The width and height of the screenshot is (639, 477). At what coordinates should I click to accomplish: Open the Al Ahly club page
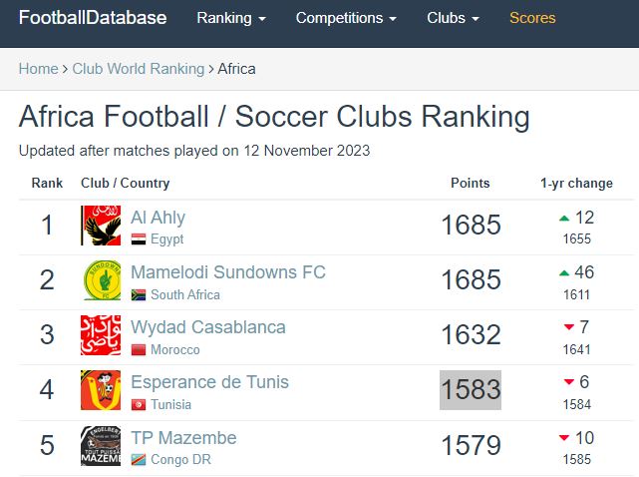[x=158, y=217]
